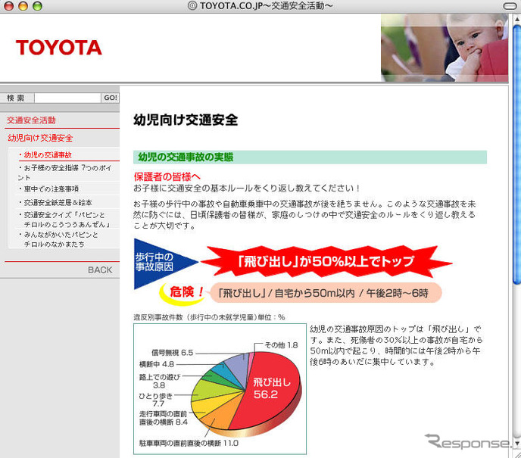521x458 pixels.
Task: Click 駐車車両の直前直後の横断 11.0 label
Action: pyautogui.click(x=189, y=443)
